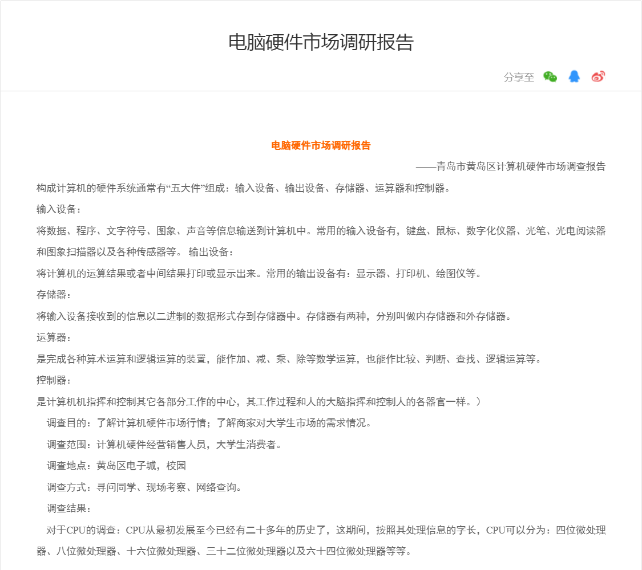Click the sentence about 内存储器和外存储器
Screen dimensions: 642x570
pyautogui.click(x=274, y=316)
